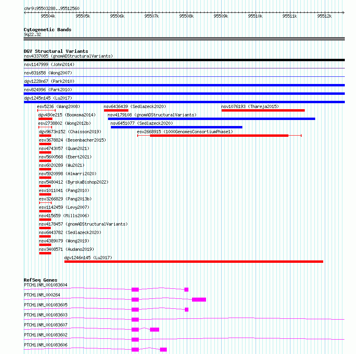Click the DGV Structural Variants track title

pyautogui.click(x=56, y=51)
